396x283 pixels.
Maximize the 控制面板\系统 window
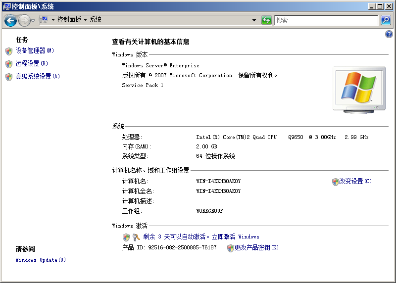380,6
